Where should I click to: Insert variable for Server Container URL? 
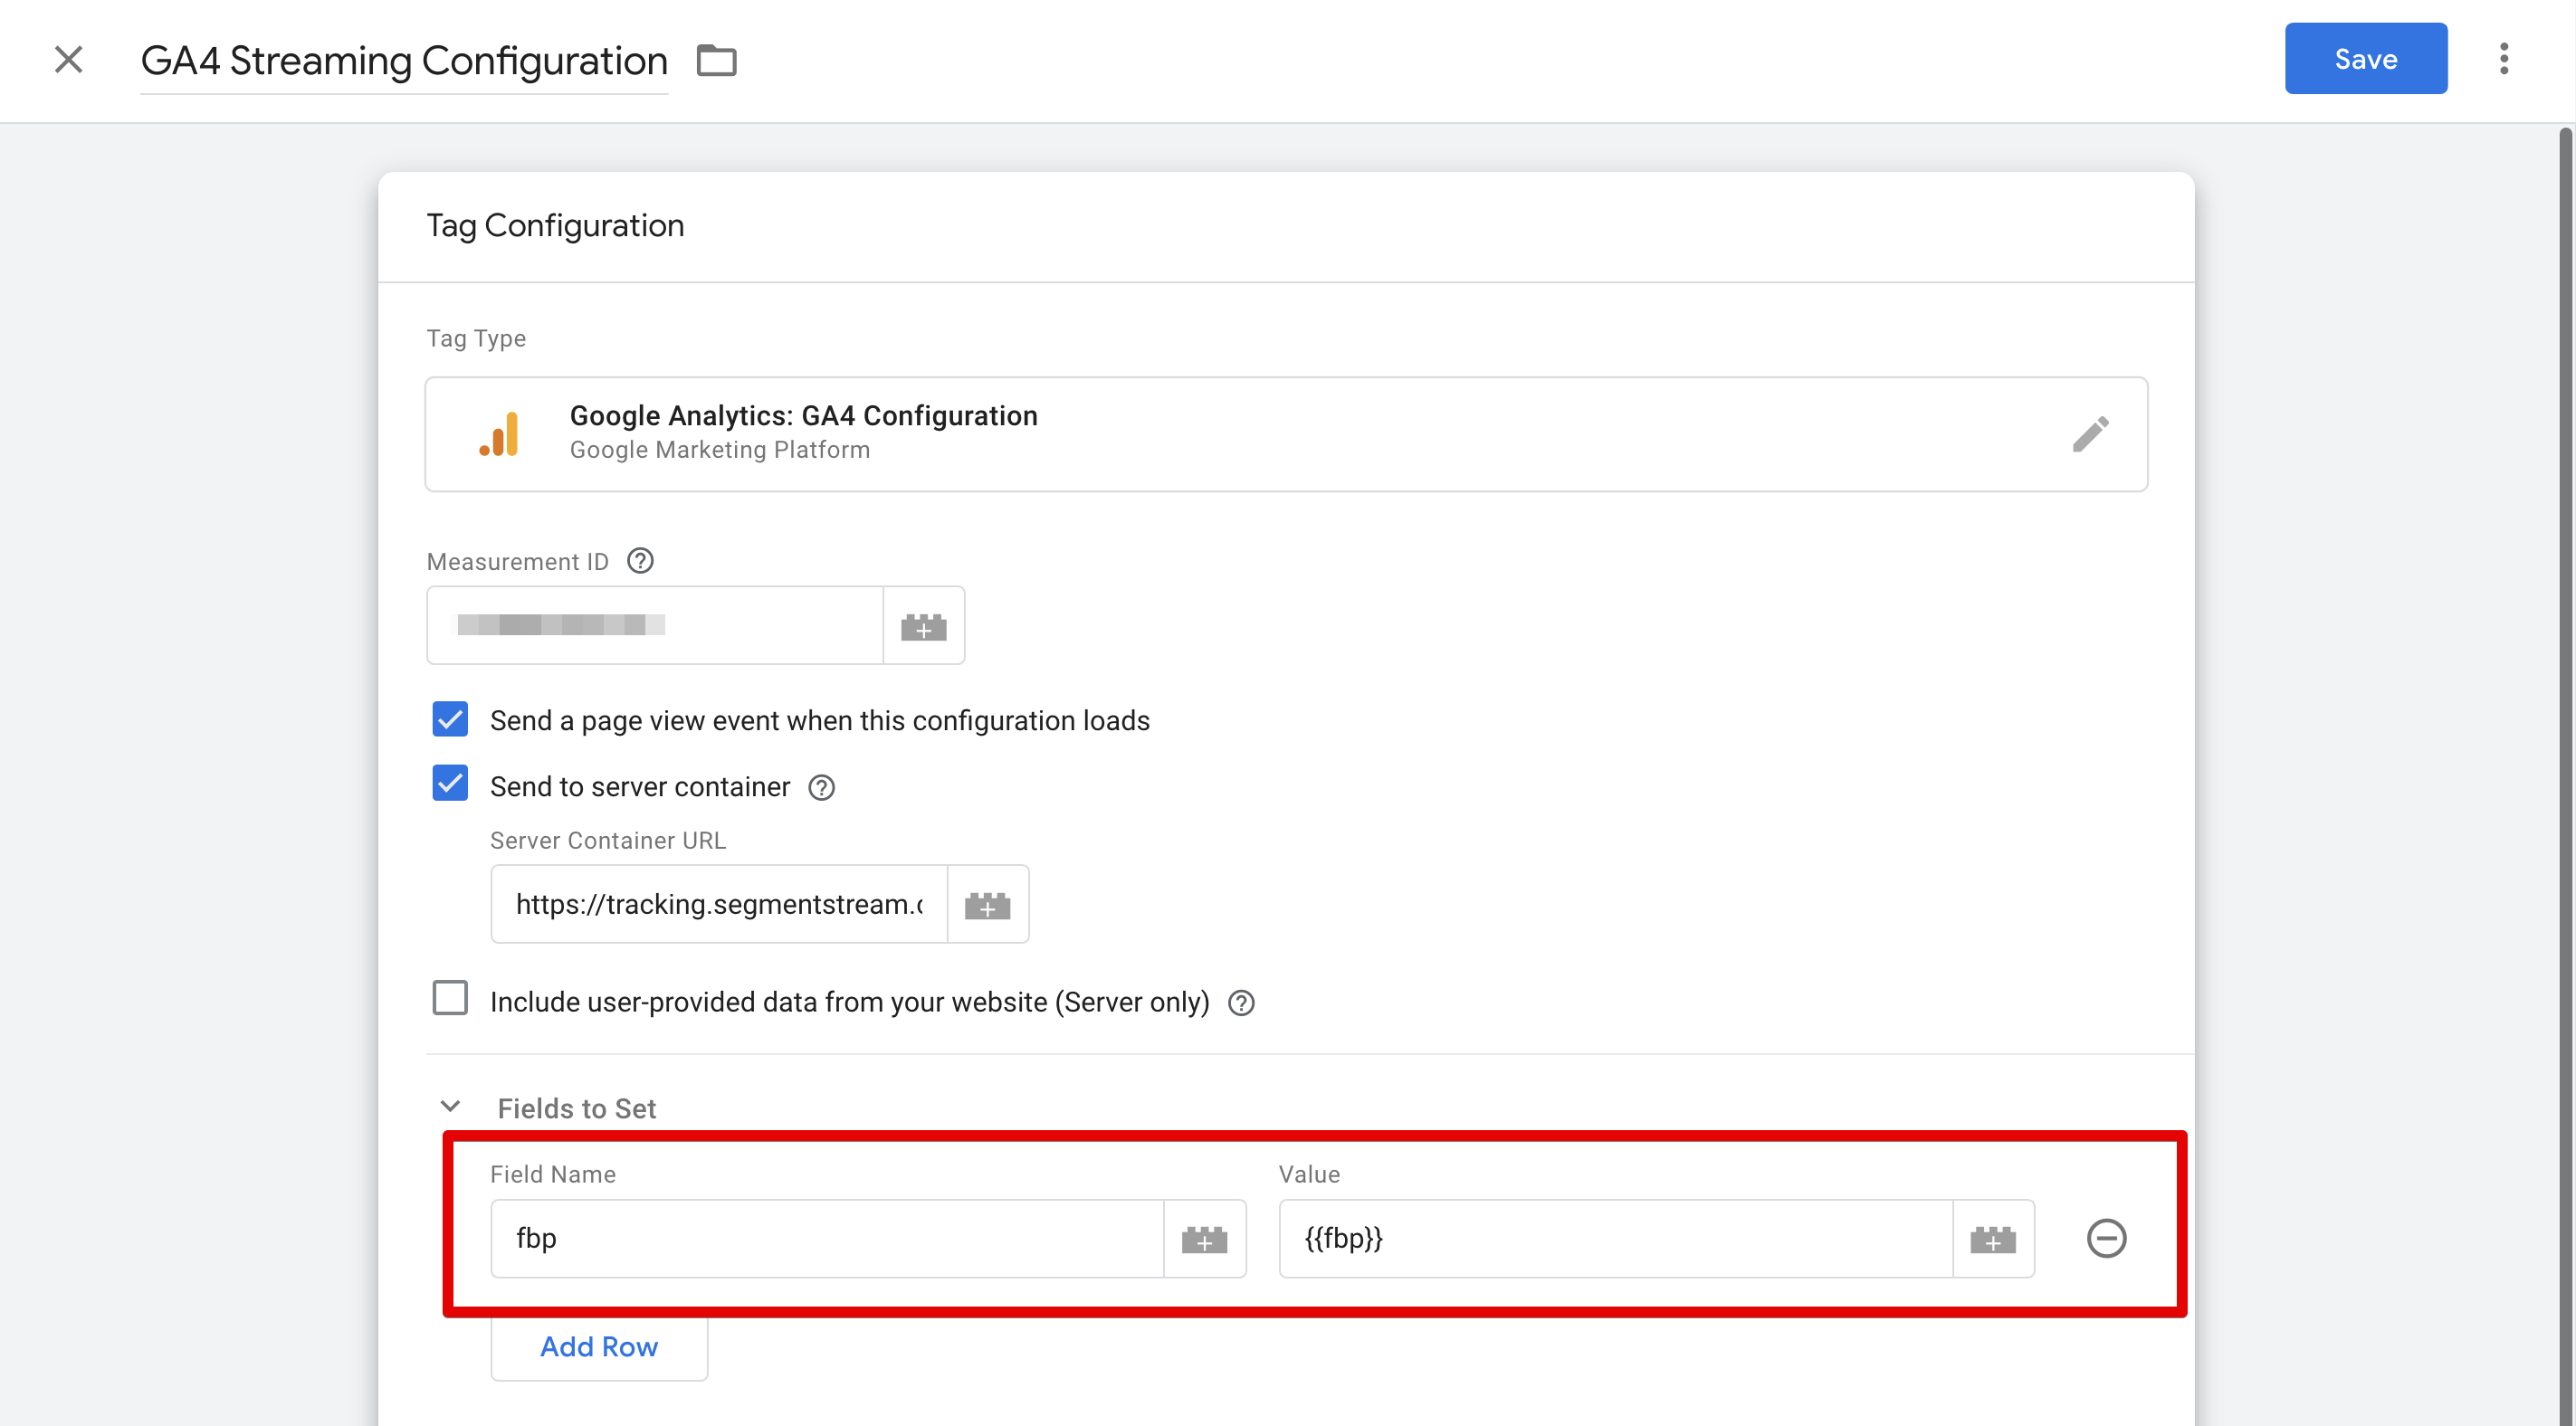[987, 904]
